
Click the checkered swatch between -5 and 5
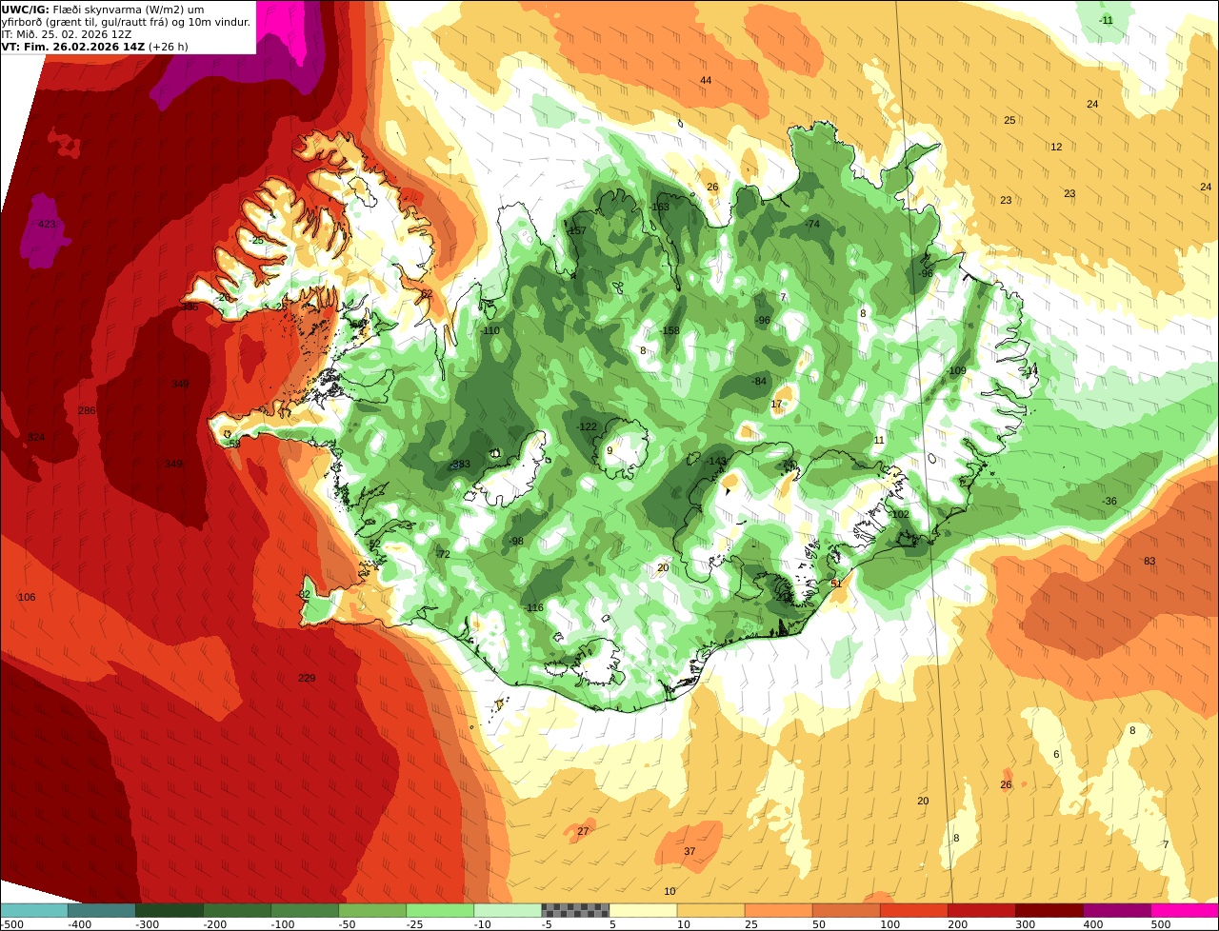coord(575,910)
